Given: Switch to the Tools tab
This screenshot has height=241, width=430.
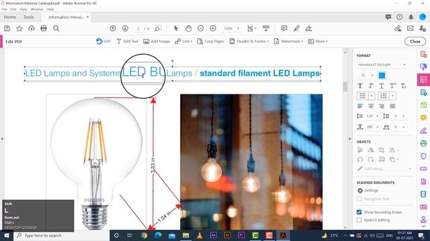Looking at the screenshot, I should 28,17.
